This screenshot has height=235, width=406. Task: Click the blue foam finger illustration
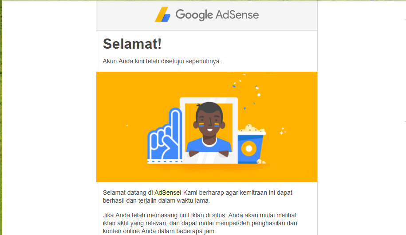165,135
